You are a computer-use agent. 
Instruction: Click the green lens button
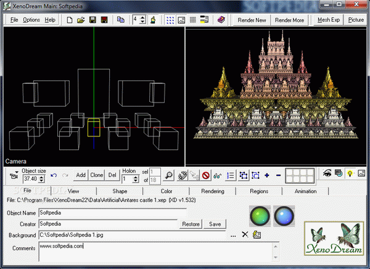point(260,216)
